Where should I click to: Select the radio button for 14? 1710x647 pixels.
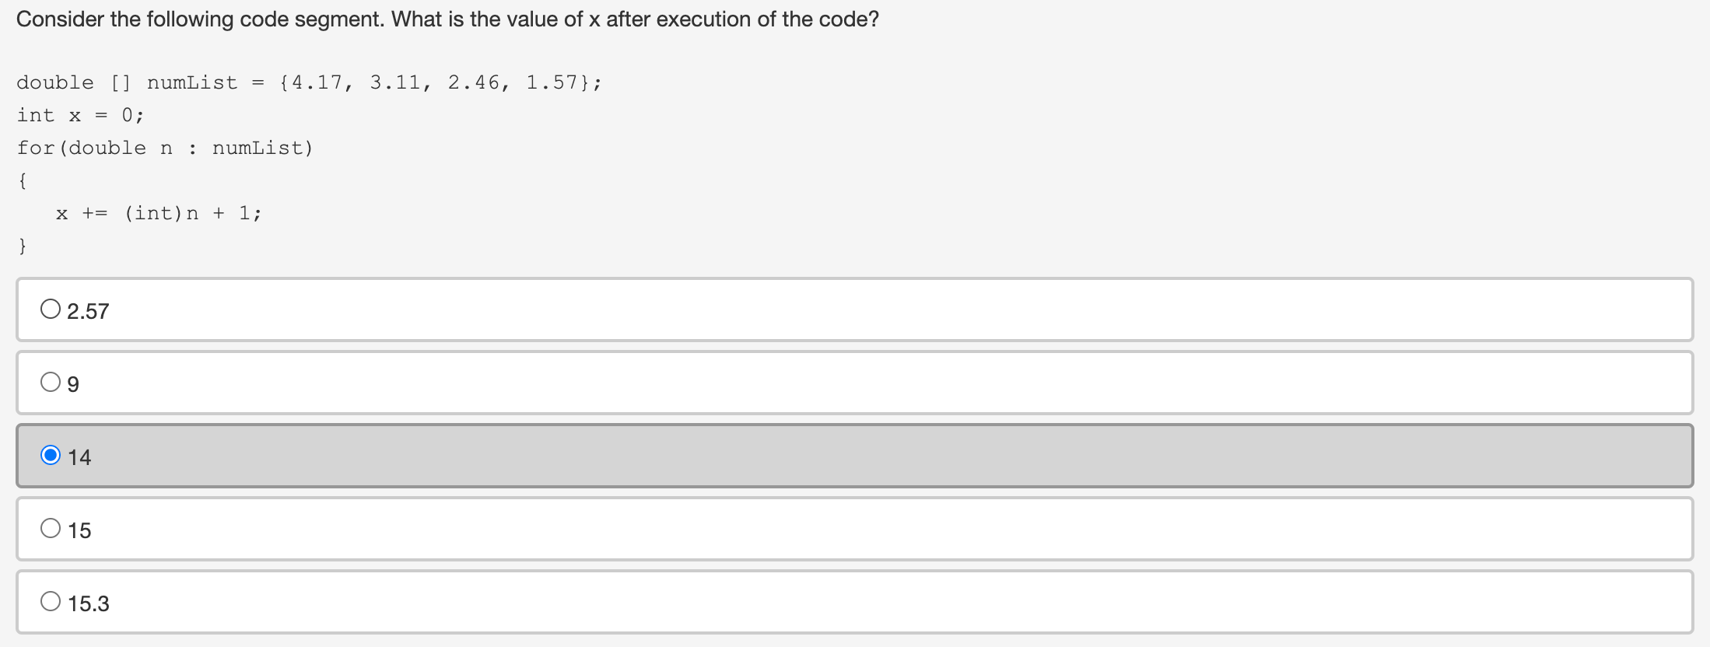tap(51, 455)
